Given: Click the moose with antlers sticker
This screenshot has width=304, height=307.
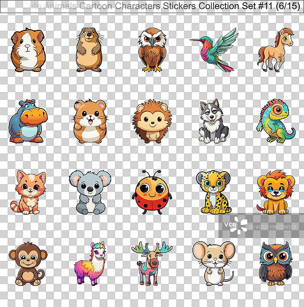Looking at the screenshot, I should click(152, 263).
